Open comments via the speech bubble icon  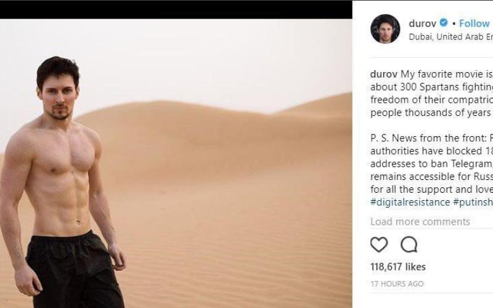point(409,244)
